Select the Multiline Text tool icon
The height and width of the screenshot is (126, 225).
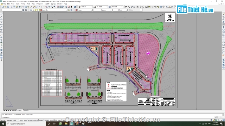coord(1,60)
